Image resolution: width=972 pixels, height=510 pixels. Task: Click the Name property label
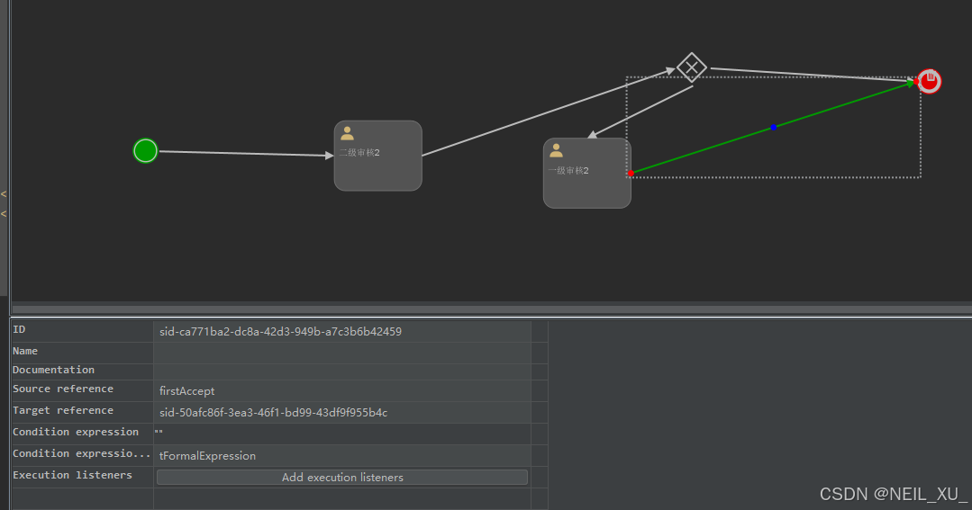click(x=25, y=351)
